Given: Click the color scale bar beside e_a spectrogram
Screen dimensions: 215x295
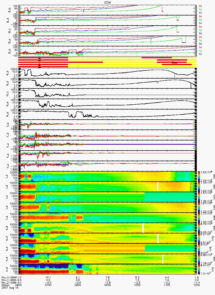Looking at the screenshot, I should [x=199, y=270].
